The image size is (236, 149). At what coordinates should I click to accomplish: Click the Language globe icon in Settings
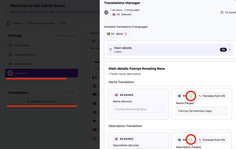(x=10, y=73)
